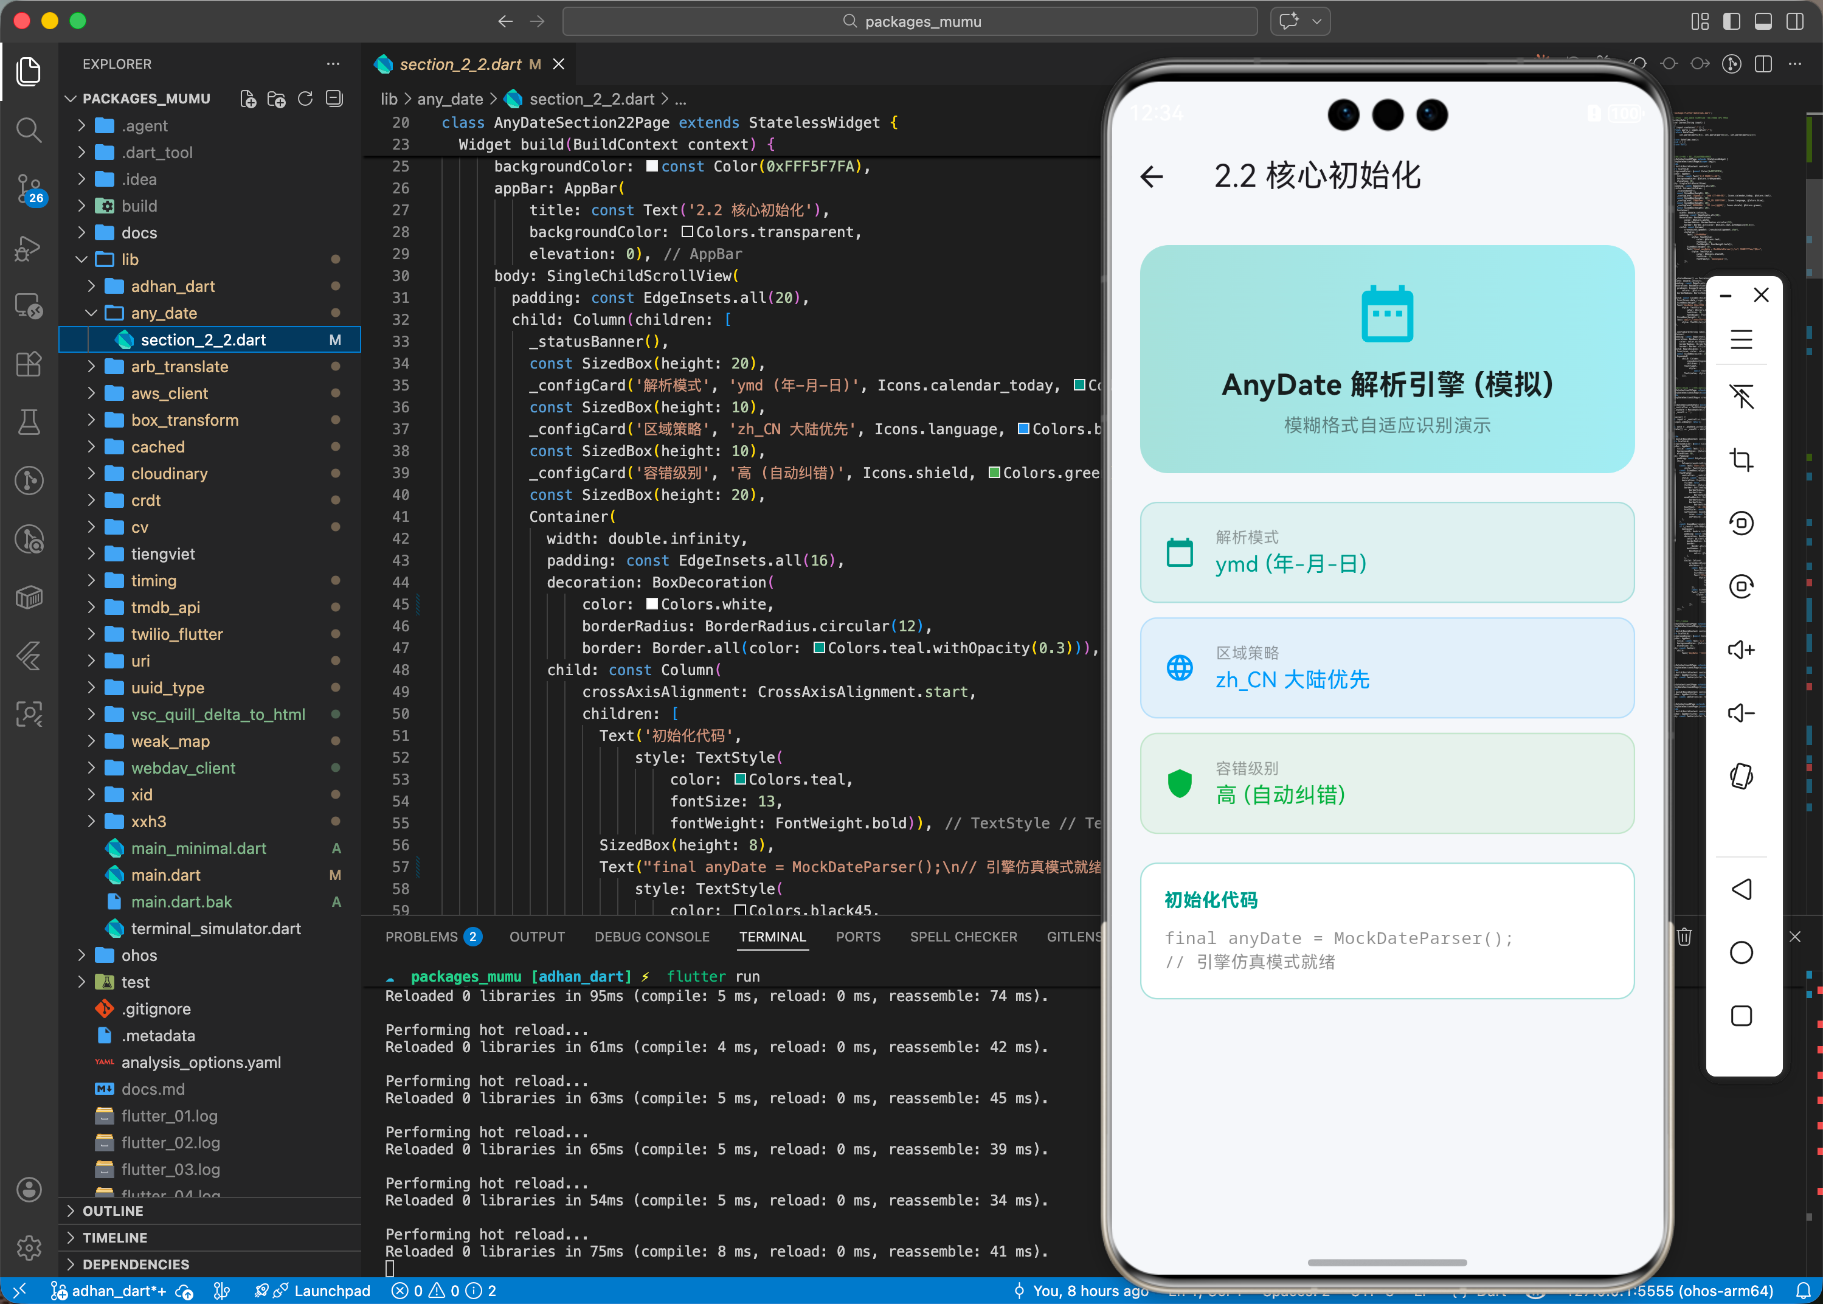Viewport: 1823px width, 1304px height.
Task: Click the adhan_dart branch in status bar
Action: tap(109, 1291)
